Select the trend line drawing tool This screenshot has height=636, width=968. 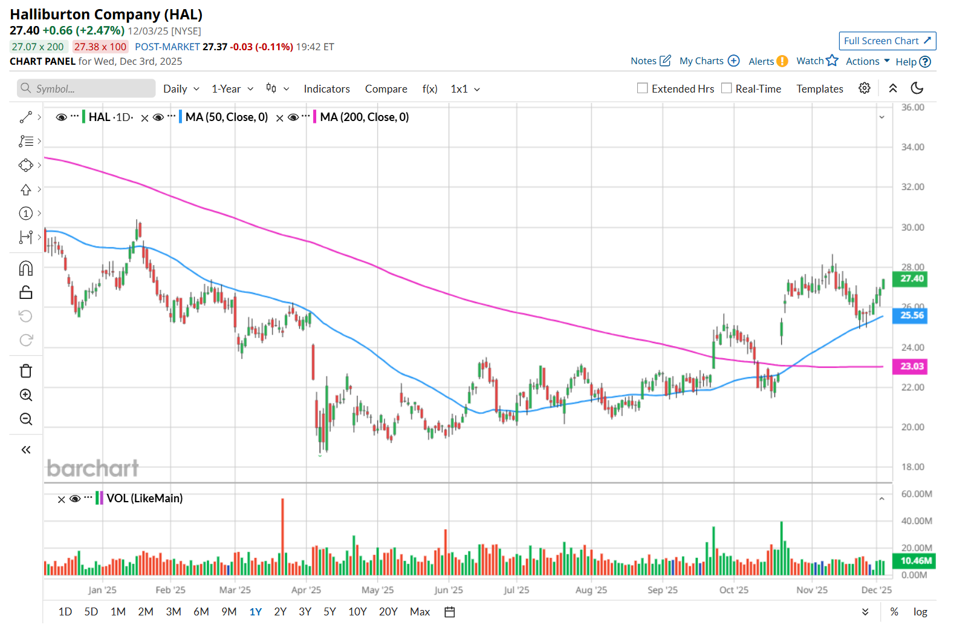(26, 117)
